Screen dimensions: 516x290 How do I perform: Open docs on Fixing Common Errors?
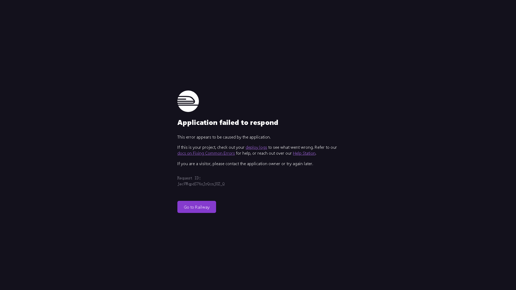click(206, 153)
